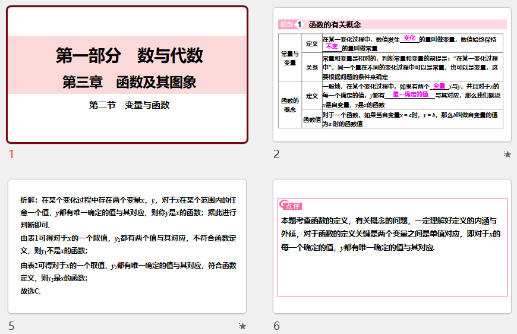Click the 第三章 函数及其图象 heading

129,82
